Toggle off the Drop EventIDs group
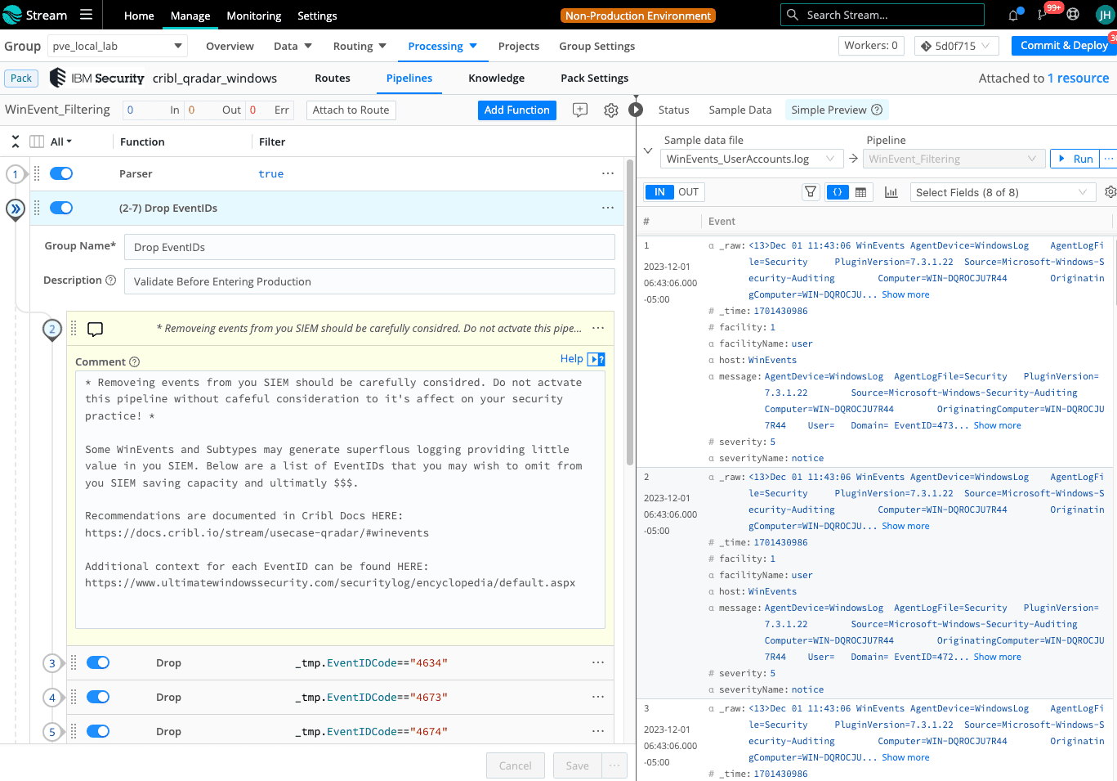Screen dimensions: 1117x781 pyautogui.click(x=61, y=208)
